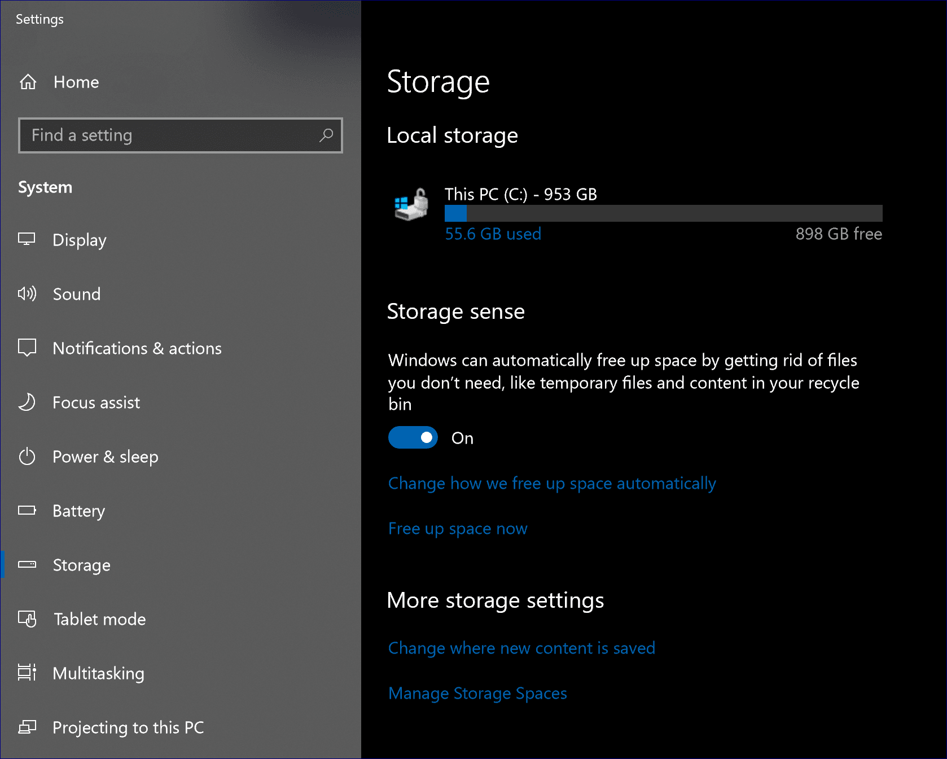Click the C: drive usage bar

[x=663, y=213]
